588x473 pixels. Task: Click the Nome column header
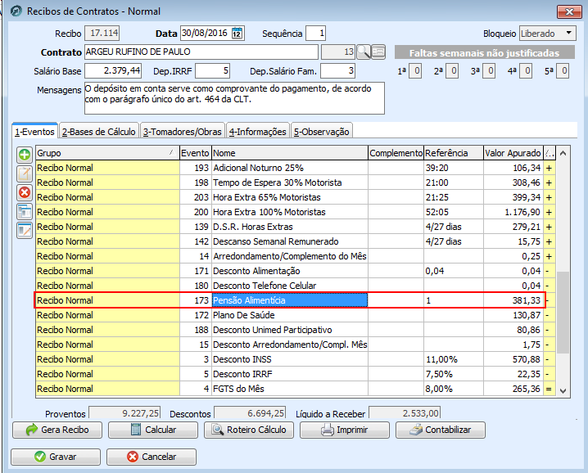click(x=290, y=153)
